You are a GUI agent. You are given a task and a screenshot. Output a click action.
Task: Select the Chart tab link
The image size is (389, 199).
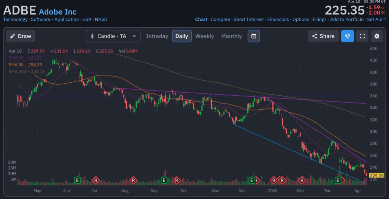[x=201, y=19]
